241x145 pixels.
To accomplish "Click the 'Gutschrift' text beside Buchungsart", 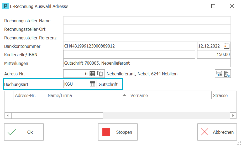I will coord(108,84).
